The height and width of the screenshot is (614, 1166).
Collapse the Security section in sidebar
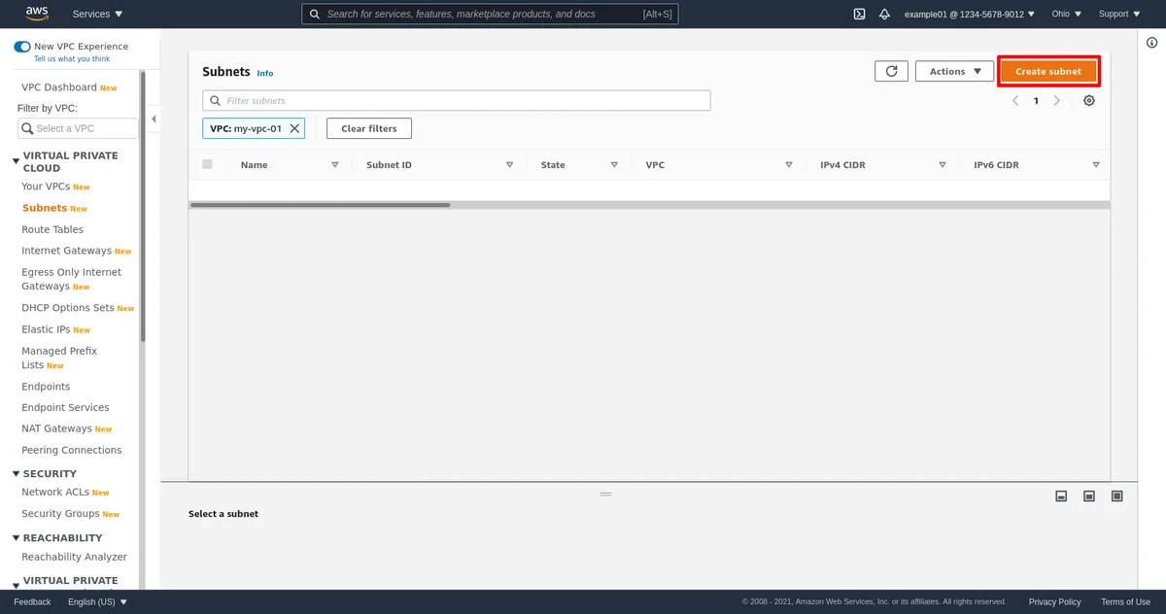tap(16, 474)
